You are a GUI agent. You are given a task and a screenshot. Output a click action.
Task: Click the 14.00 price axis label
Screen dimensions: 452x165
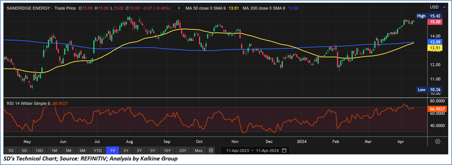pyautogui.click(x=435, y=36)
